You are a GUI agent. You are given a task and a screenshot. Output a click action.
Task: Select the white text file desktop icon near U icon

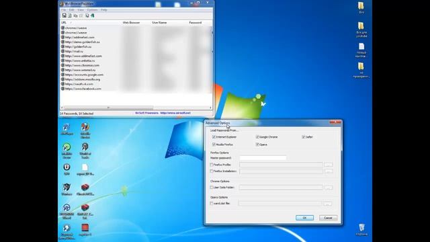85,170
